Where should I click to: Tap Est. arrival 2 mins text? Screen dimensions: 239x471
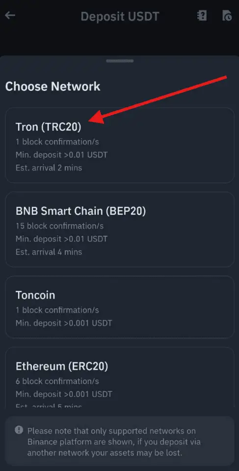[49, 168]
